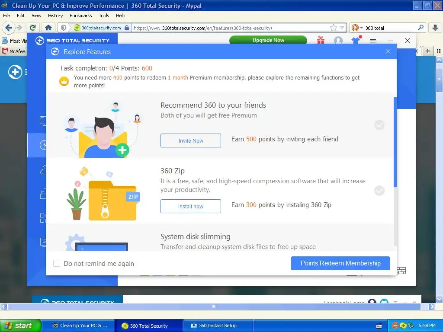Click the Most Visited bookmark item
Image resolution: width=443 pixels, height=332 pixels.
[14, 41]
